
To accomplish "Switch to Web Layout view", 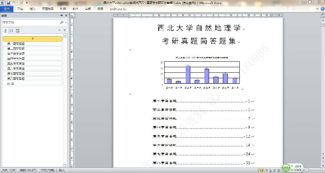I will [270, 170].
